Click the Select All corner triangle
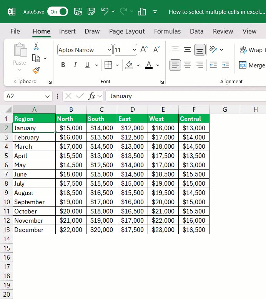Viewport: 266px width, 299px height. tap(8, 110)
